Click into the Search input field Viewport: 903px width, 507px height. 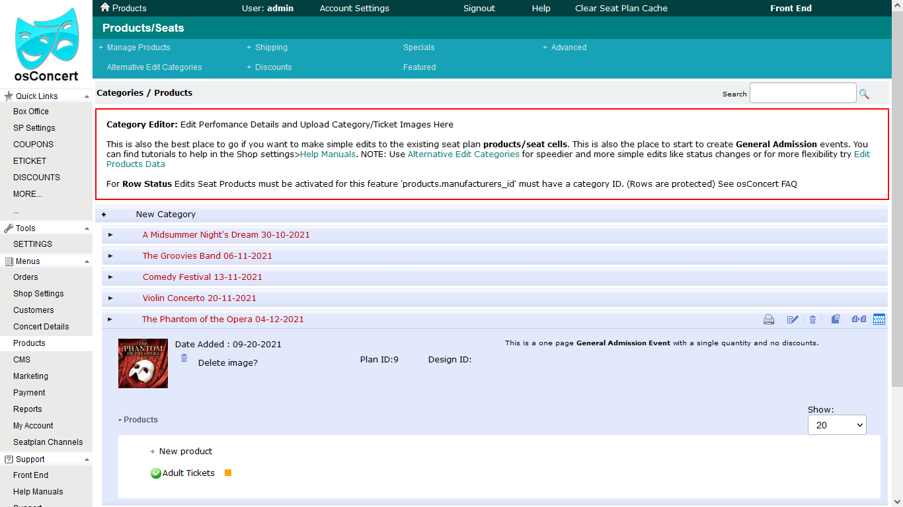click(x=803, y=93)
